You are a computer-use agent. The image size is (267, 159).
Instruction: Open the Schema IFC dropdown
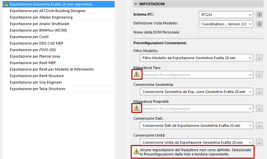[226, 15]
